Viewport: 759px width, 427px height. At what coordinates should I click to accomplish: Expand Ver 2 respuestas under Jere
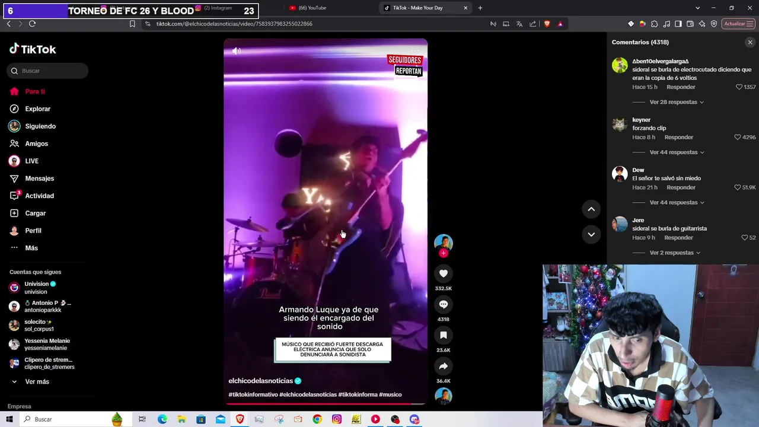pyautogui.click(x=675, y=253)
